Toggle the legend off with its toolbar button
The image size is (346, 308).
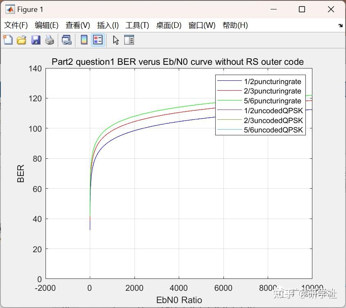tap(98, 40)
